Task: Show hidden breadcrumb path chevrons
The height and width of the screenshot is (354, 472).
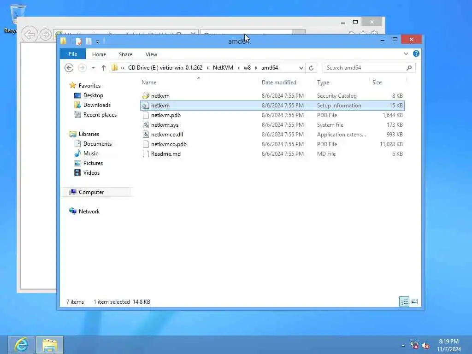Action: (123, 68)
